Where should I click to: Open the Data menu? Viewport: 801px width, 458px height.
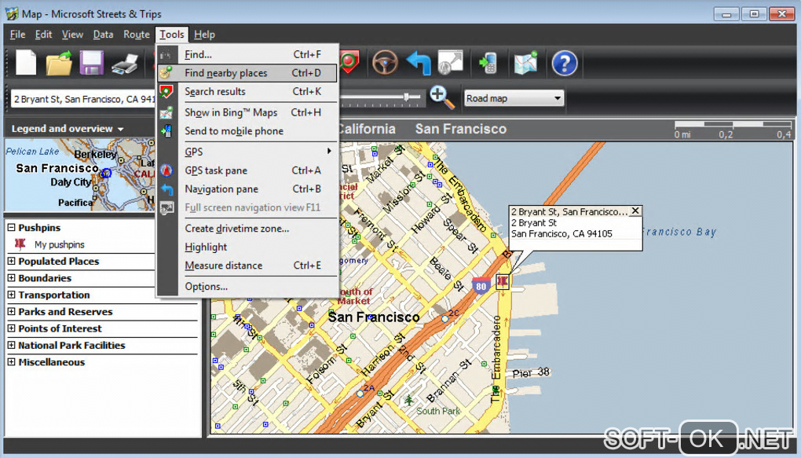click(x=103, y=35)
